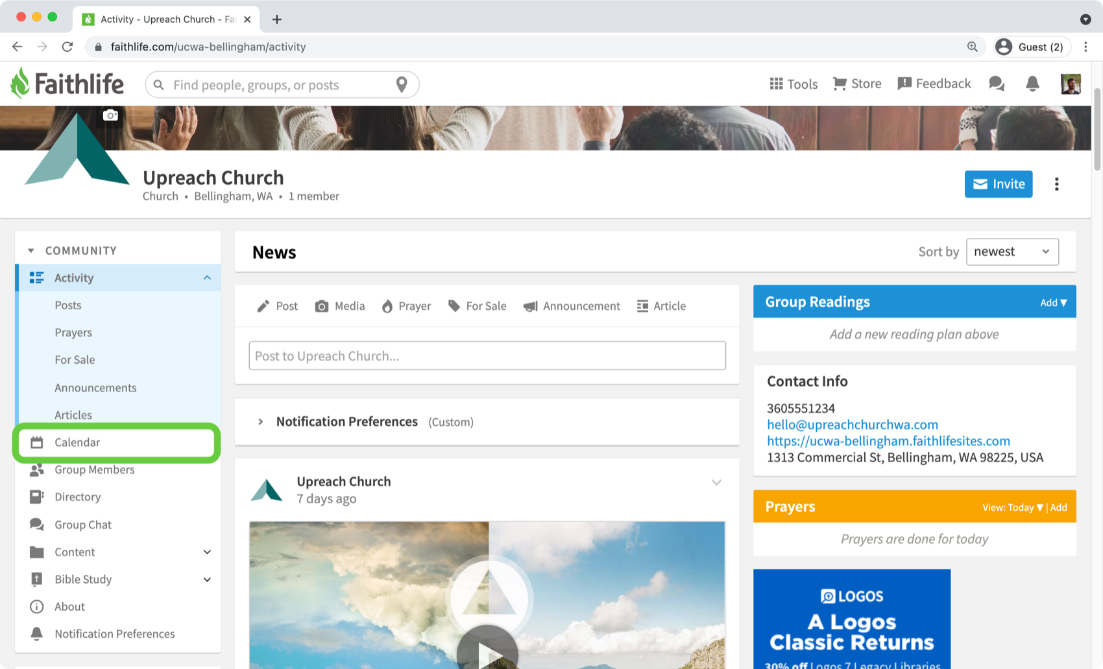Open the Prayers View: Today dropdown

coord(1012,508)
